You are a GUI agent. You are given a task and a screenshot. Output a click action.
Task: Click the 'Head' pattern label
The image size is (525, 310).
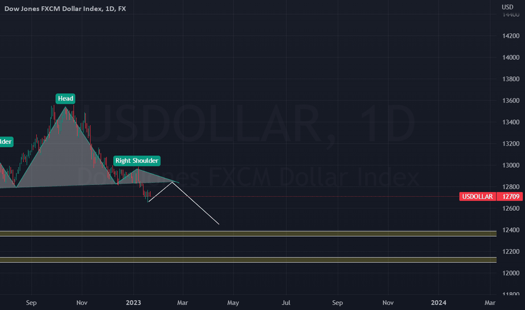tap(65, 99)
